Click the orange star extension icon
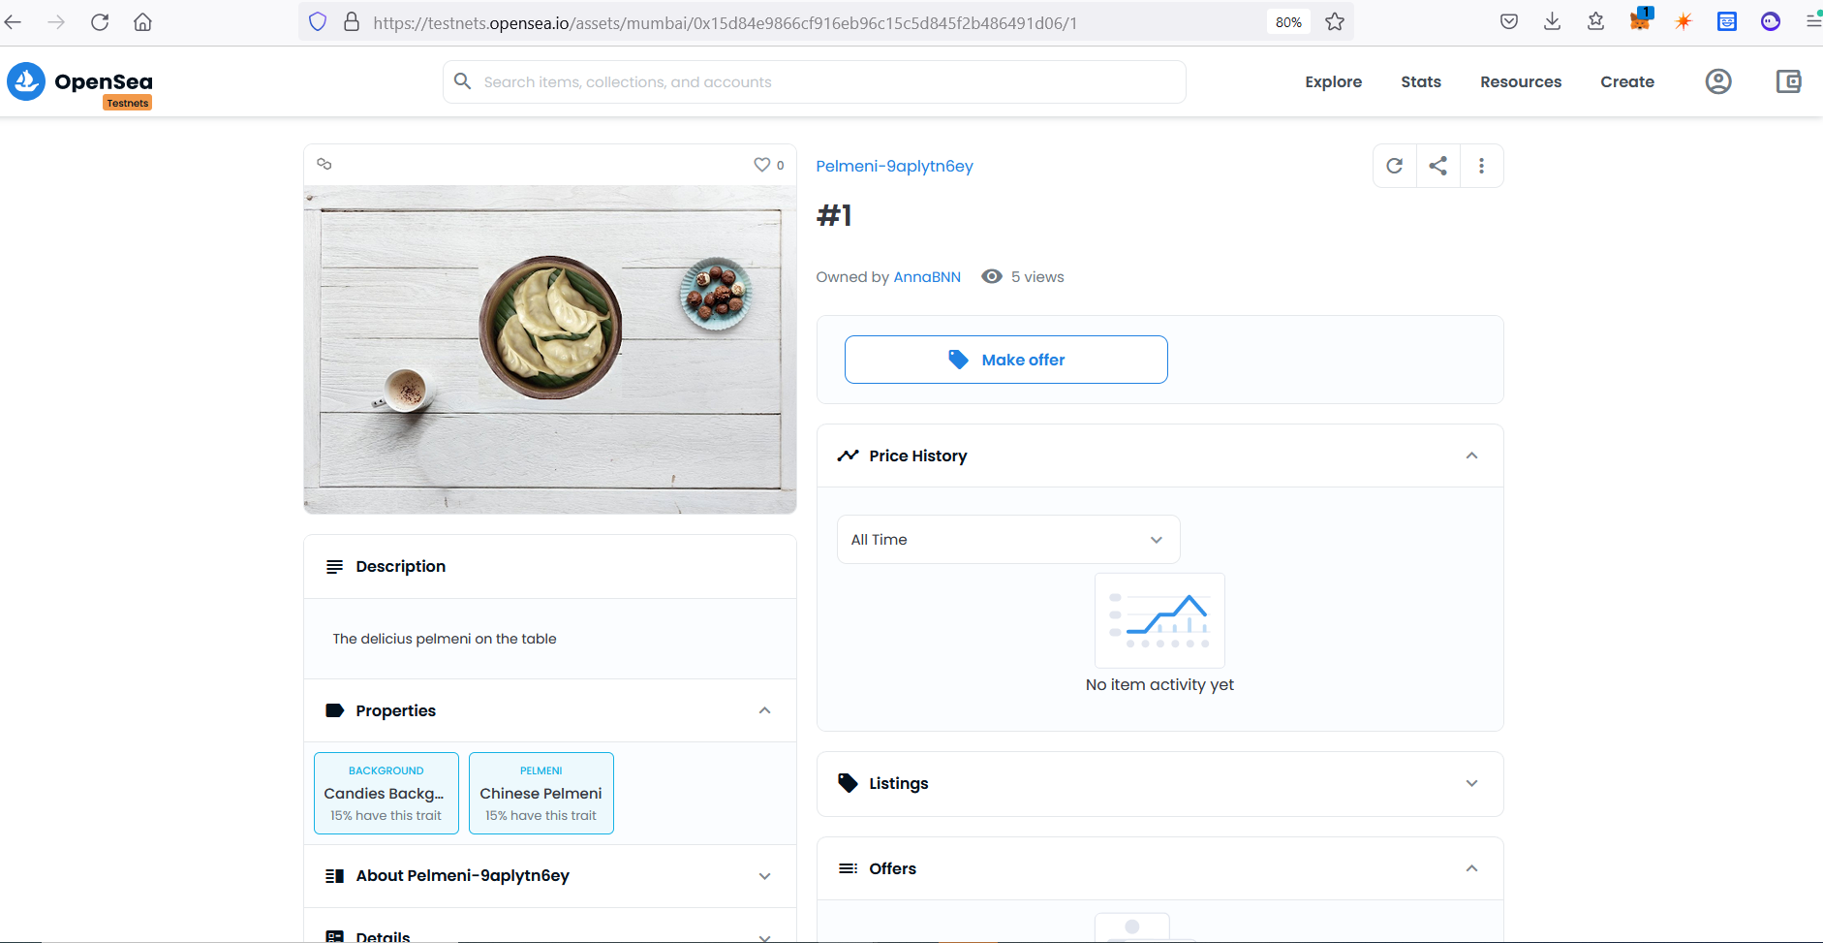The height and width of the screenshot is (943, 1823). click(x=1684, y=21)
